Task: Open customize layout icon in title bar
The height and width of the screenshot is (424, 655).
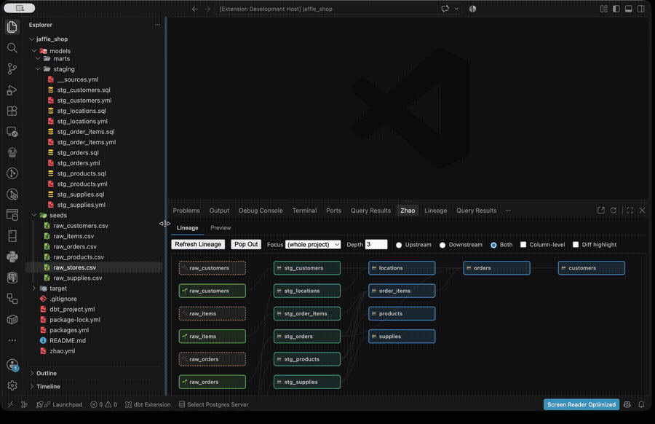Action: [603, 9]
